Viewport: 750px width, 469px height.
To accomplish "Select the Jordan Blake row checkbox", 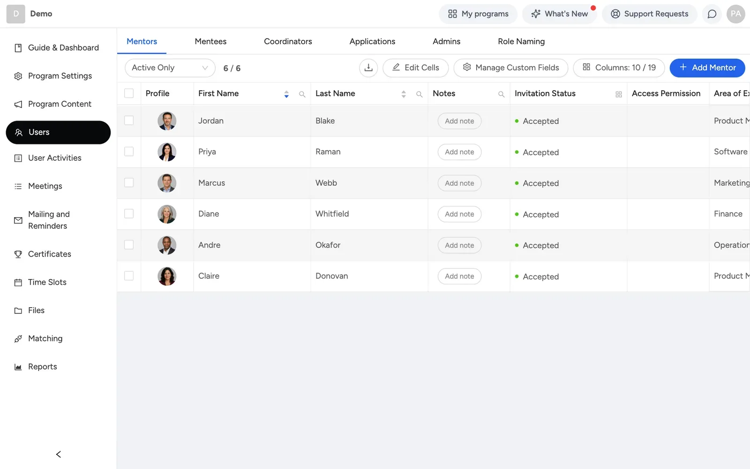I will click(129, 121).
